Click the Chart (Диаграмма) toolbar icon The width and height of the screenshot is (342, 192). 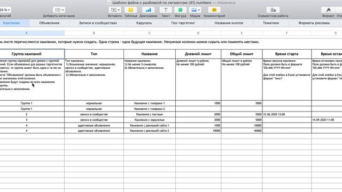[149, 10]
